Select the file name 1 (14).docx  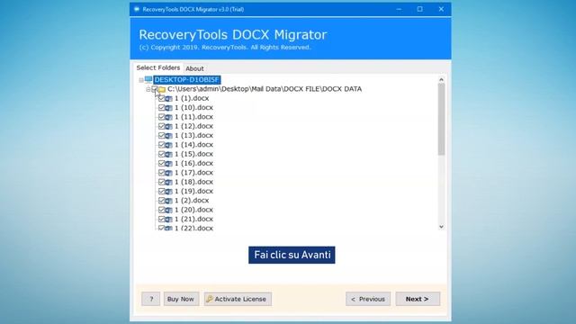click(193, 145)
